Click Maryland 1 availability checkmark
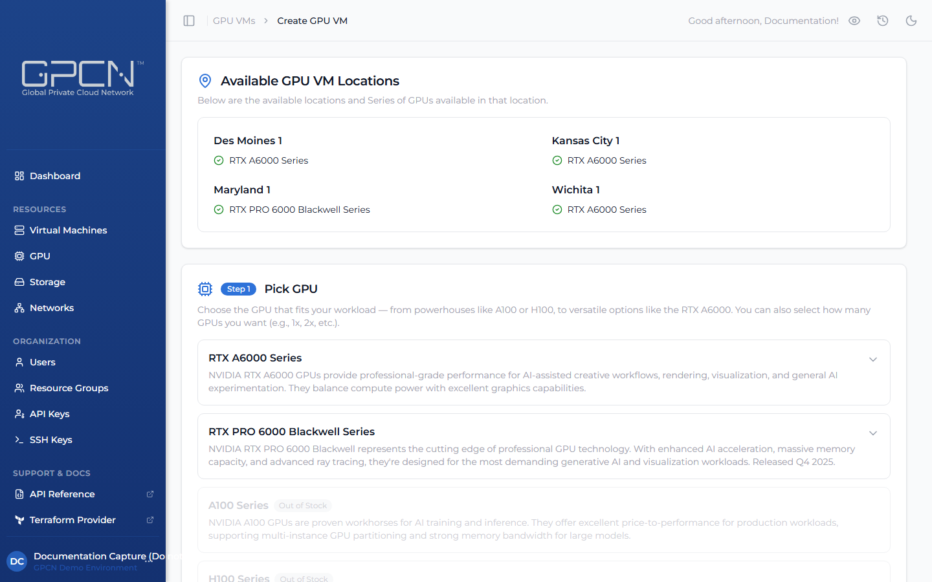Viewport: 932px width, 582px height. [219, 210]
